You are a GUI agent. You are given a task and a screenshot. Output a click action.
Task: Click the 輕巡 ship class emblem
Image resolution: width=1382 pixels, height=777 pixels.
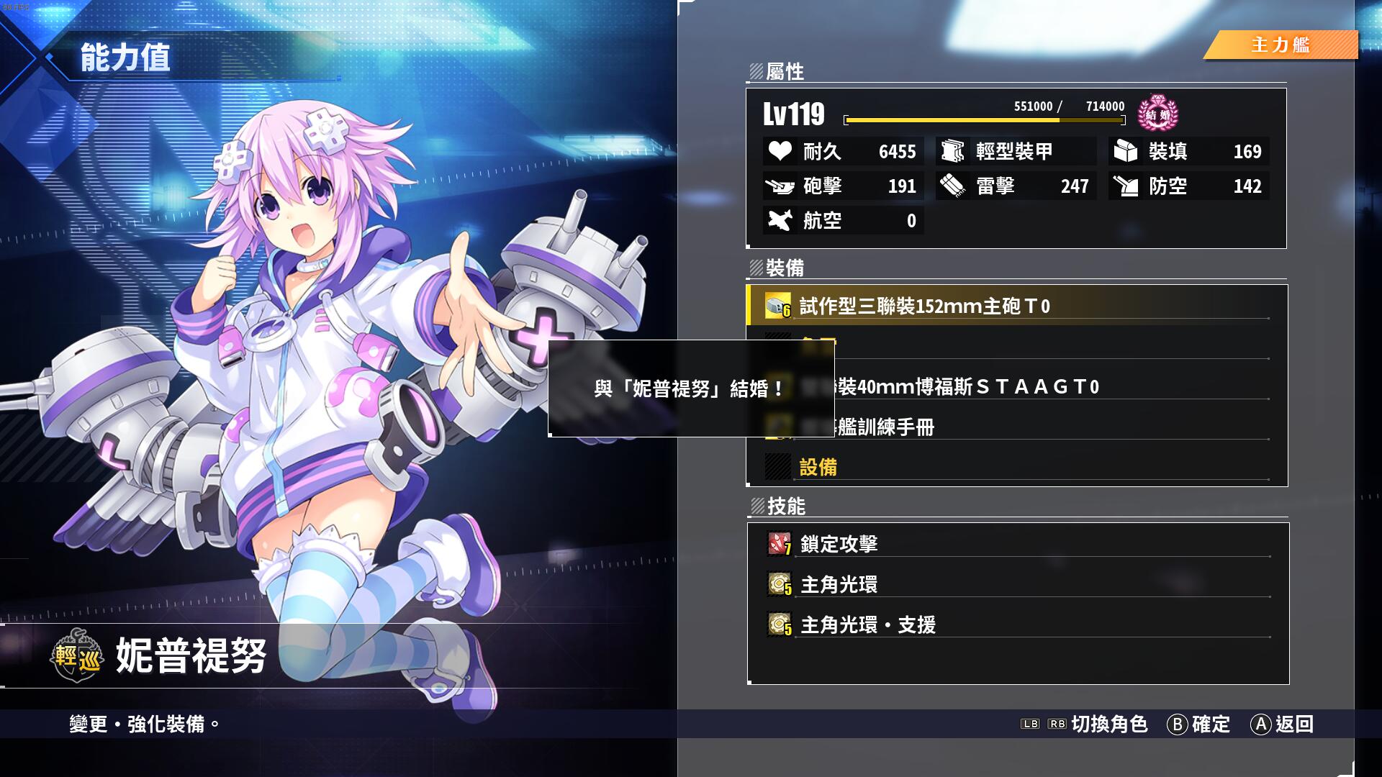coord(77,655)
